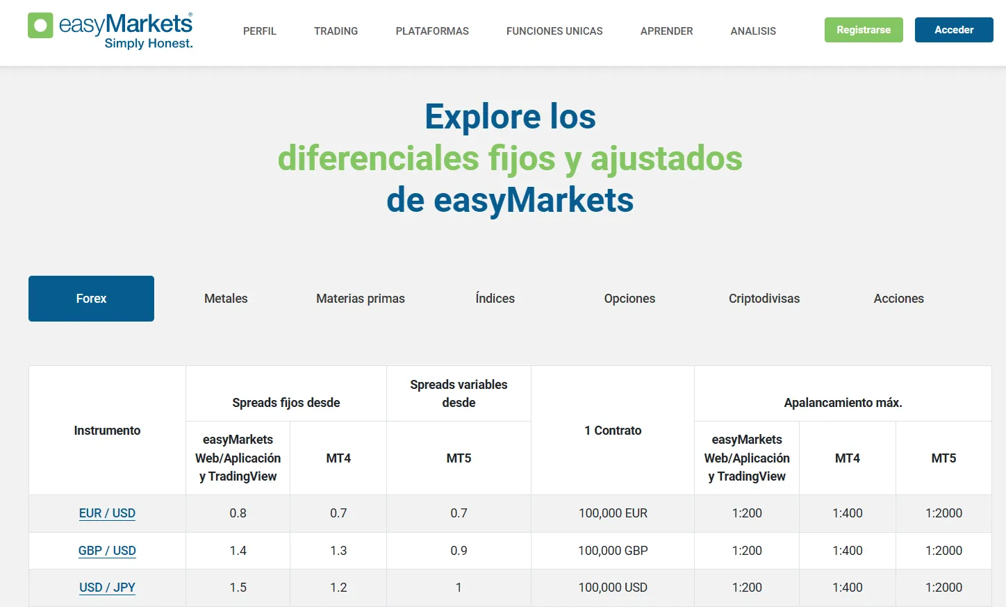This screenshot has height=607, width=1006.
Task: Click the Spreads variables desde header
Action: pos(459,394)
